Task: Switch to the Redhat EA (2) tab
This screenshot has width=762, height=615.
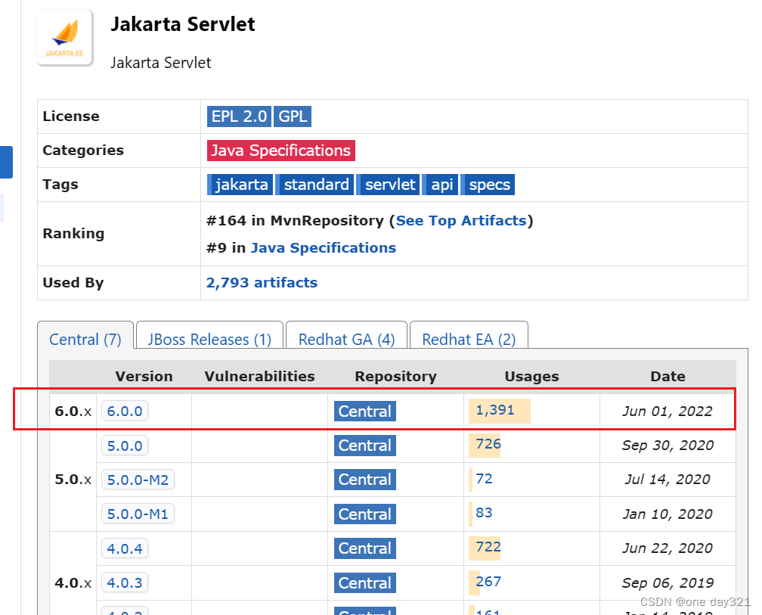Action: [469, 339]
